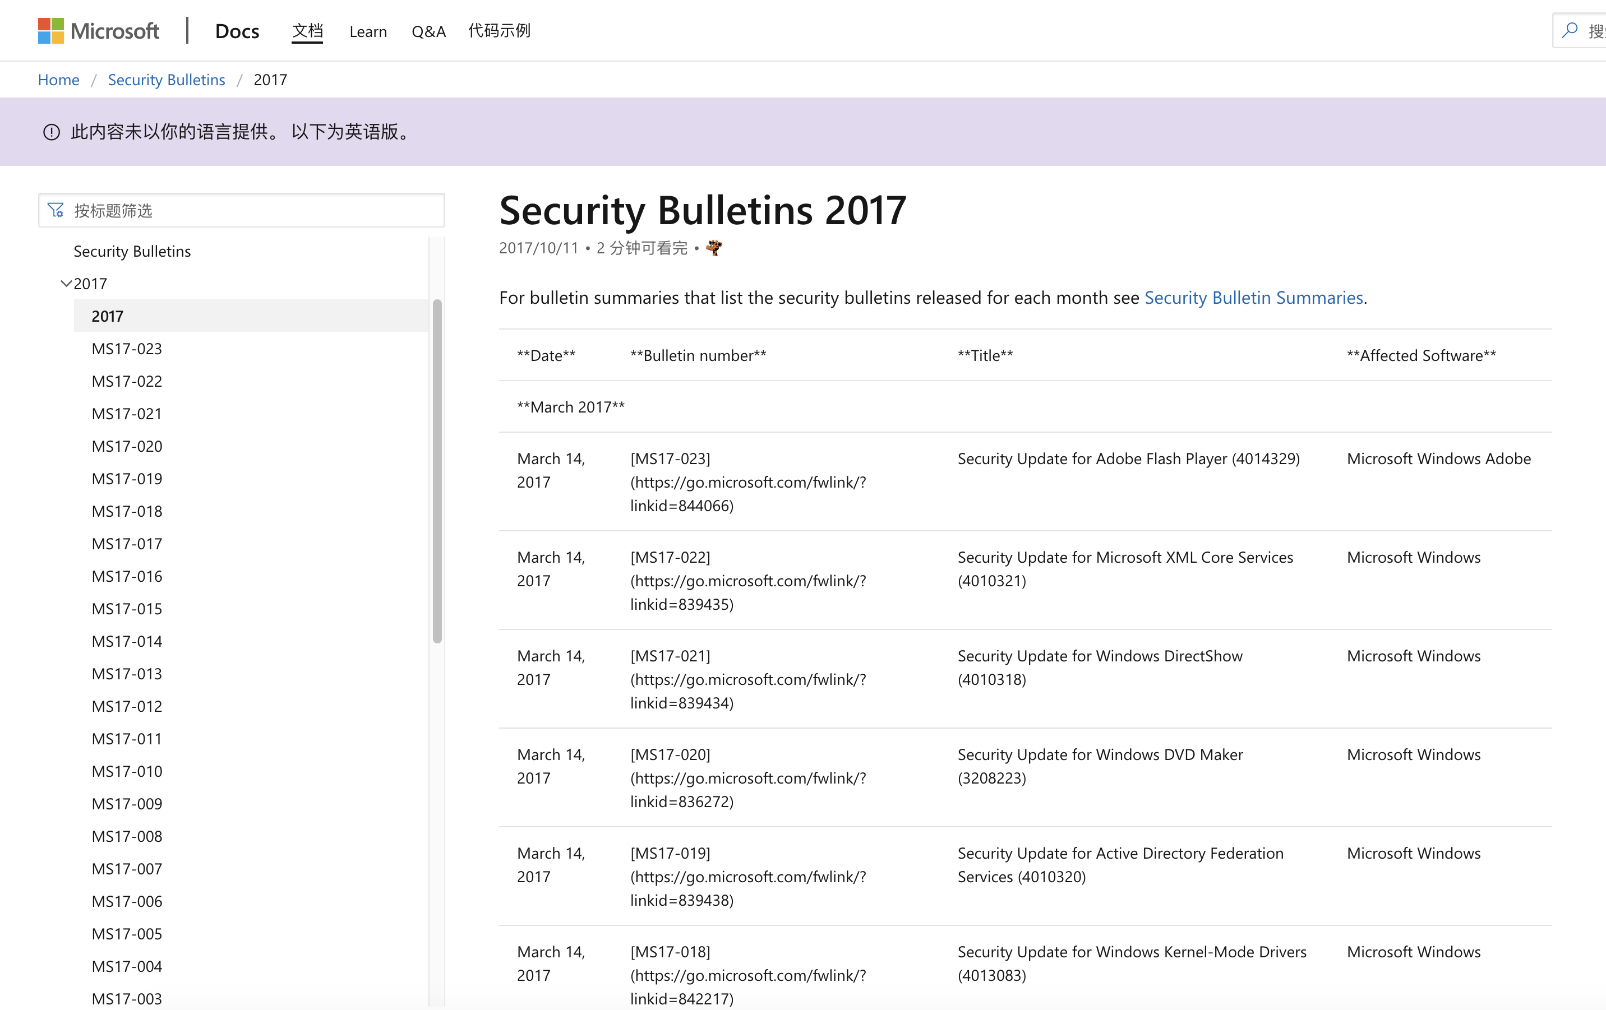
Task: Select MS17-023 in the sidebar tree
Action: click(x=127, y=349)
